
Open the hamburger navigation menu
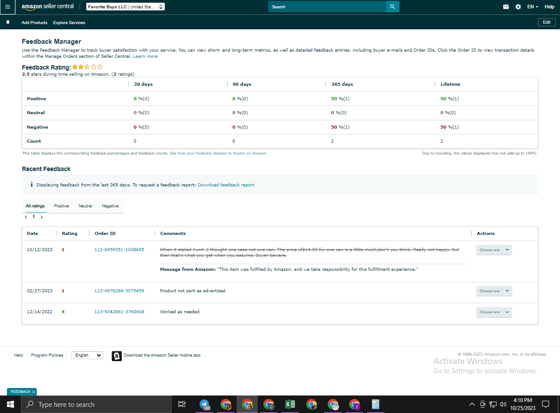[7, 7]
